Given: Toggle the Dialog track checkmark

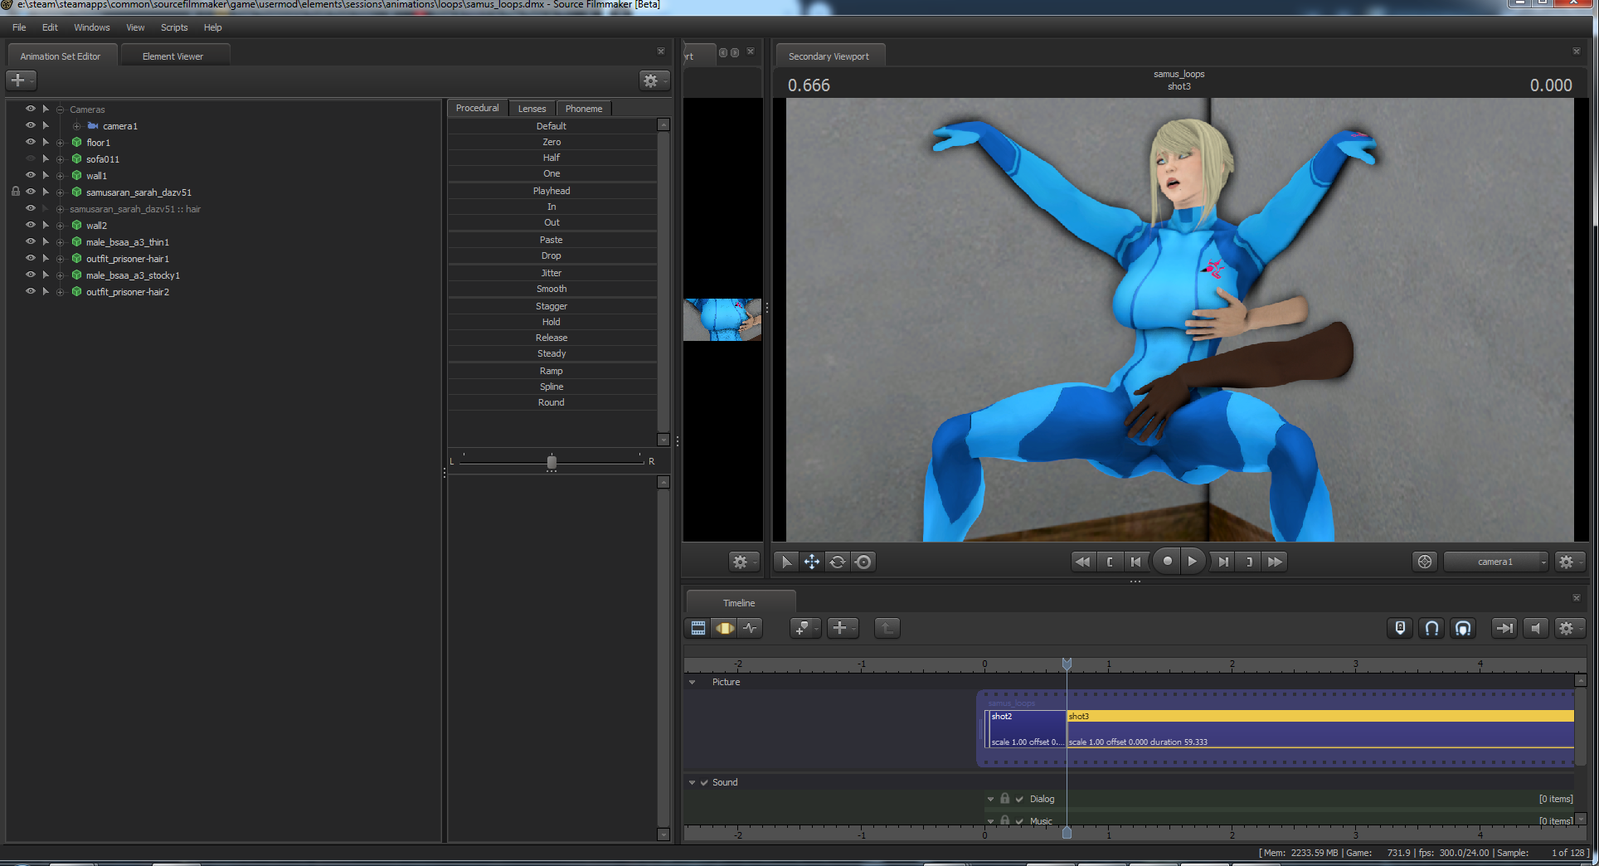Looking at the screenshot, I should click(1019, 799).
